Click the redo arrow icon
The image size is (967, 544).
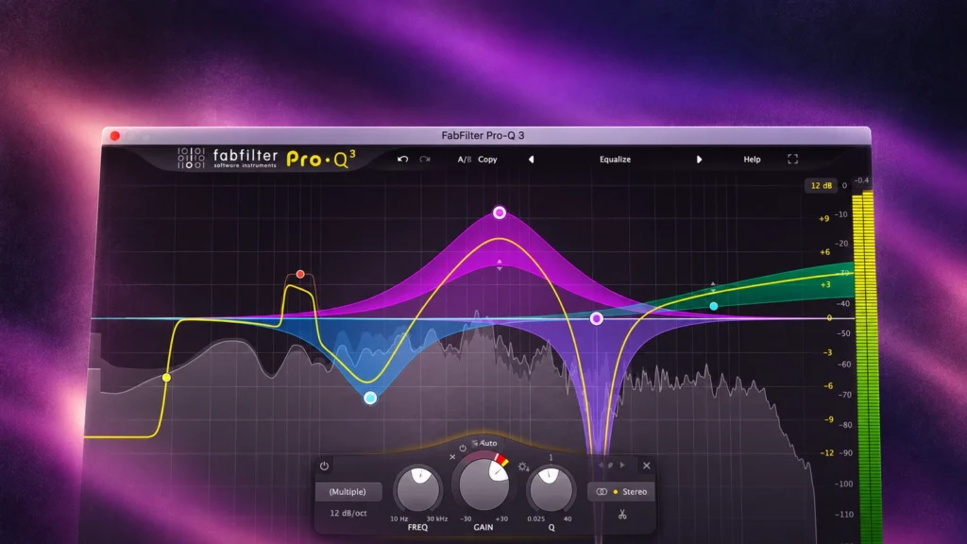pyautogui.click(x=425, y=159)
